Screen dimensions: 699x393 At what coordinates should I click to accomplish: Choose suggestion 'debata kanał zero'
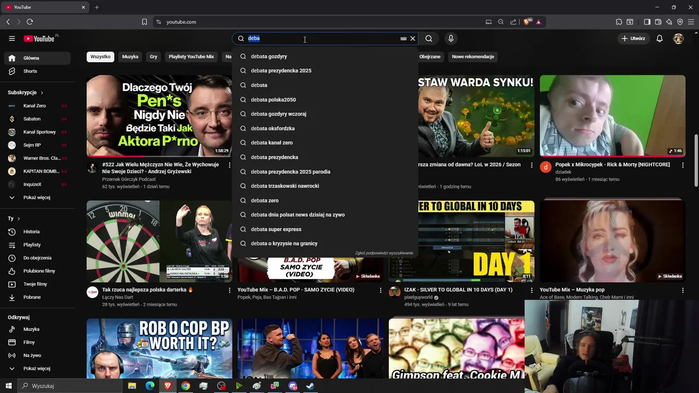pyautogui.click(x=325, y=142)
